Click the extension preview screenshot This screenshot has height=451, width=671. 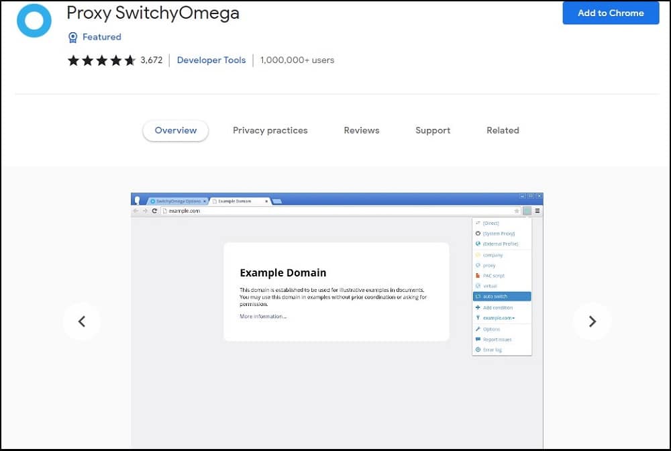click(x=338, y=321)
